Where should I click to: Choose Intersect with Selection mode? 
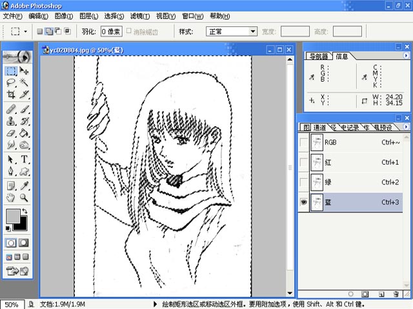tap(67, 32)
